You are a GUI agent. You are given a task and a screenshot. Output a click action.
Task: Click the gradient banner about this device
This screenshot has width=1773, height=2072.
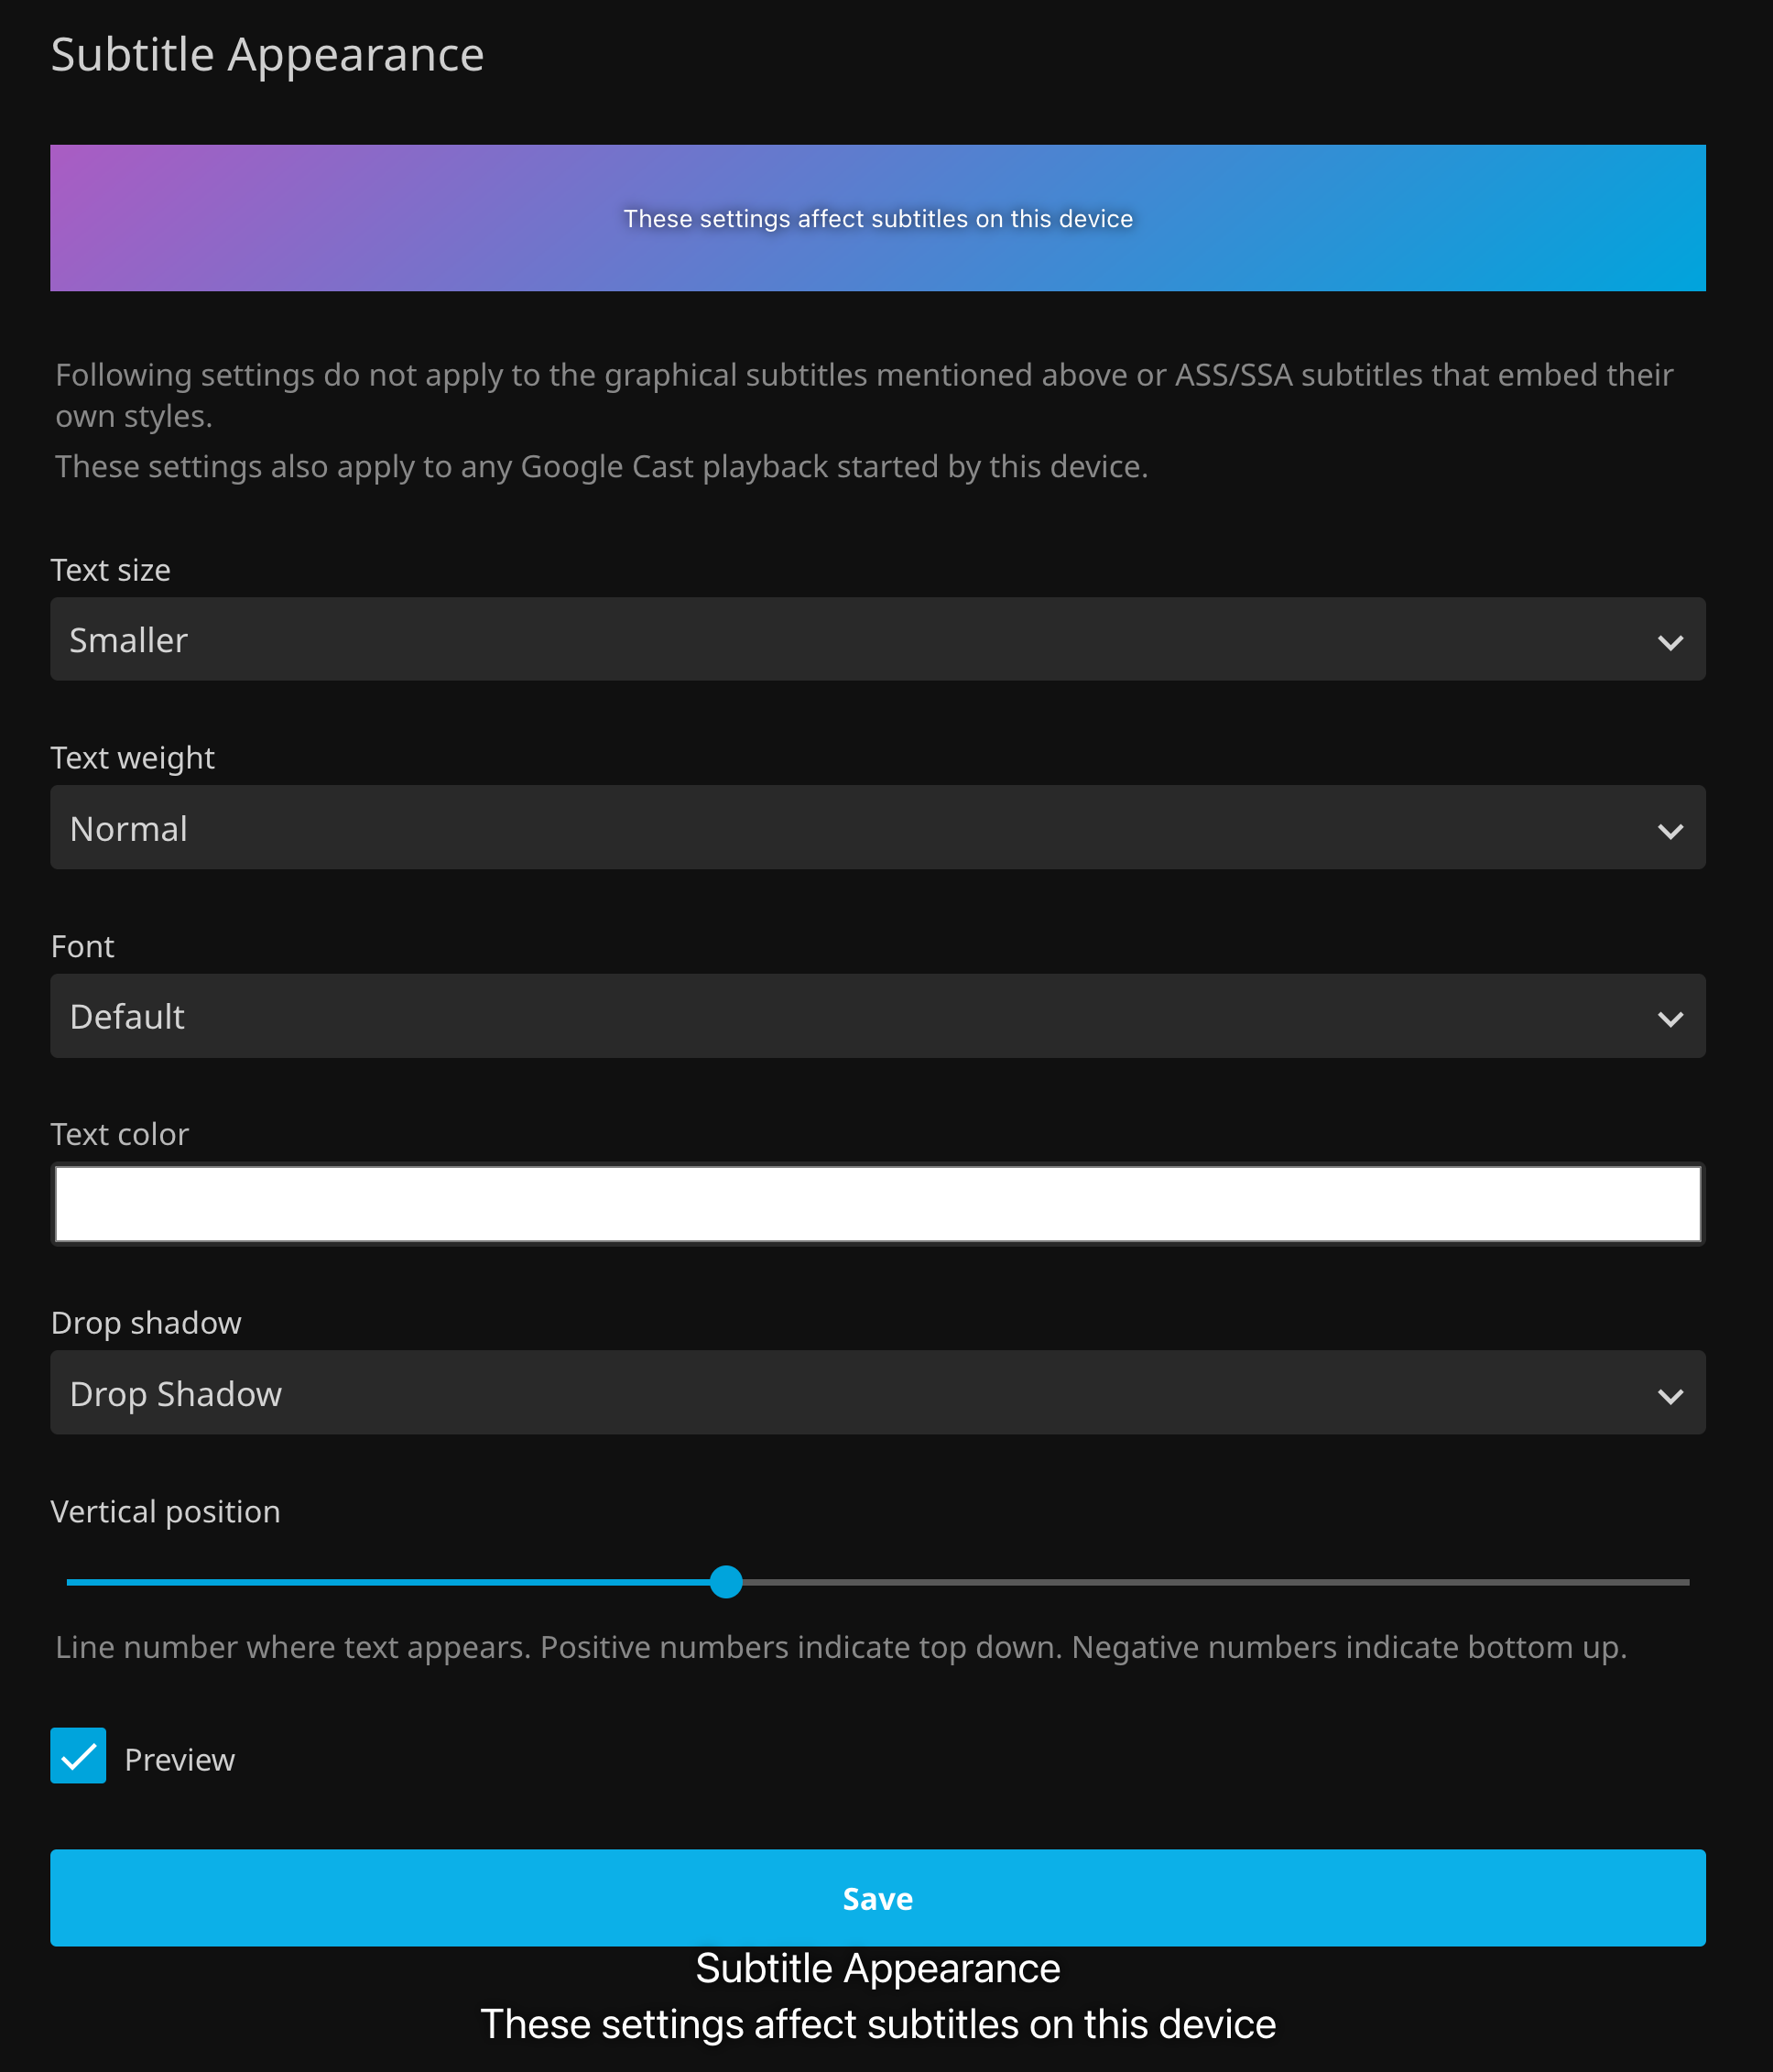click(877, 218)
